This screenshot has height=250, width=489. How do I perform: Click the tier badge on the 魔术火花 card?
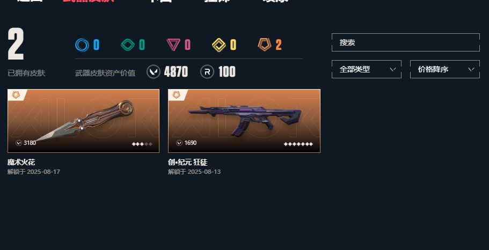click(16, 95)
